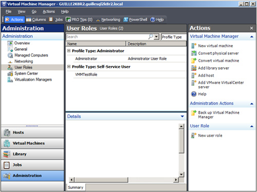Select Networking icon in Administration tree
Image resolution: width=257 pixels, height=192 pixels.
(10, 62)
